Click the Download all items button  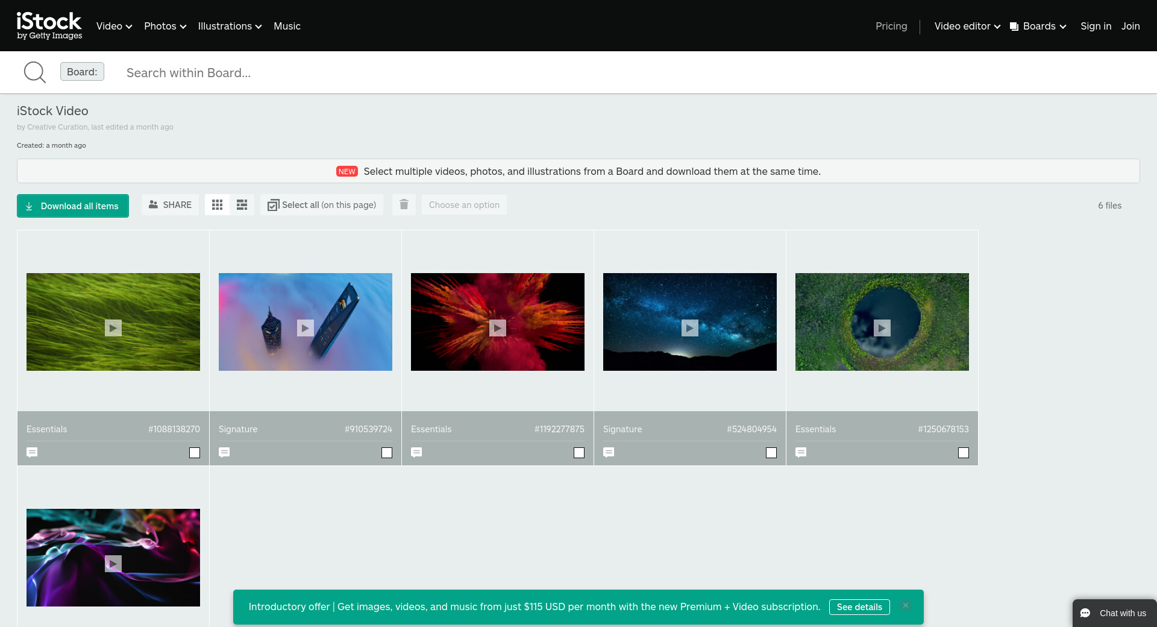[x=73, y=206]
